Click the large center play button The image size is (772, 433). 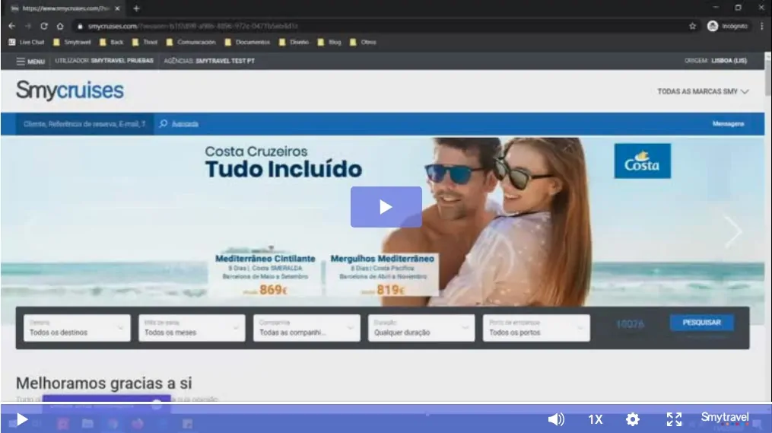386,207
